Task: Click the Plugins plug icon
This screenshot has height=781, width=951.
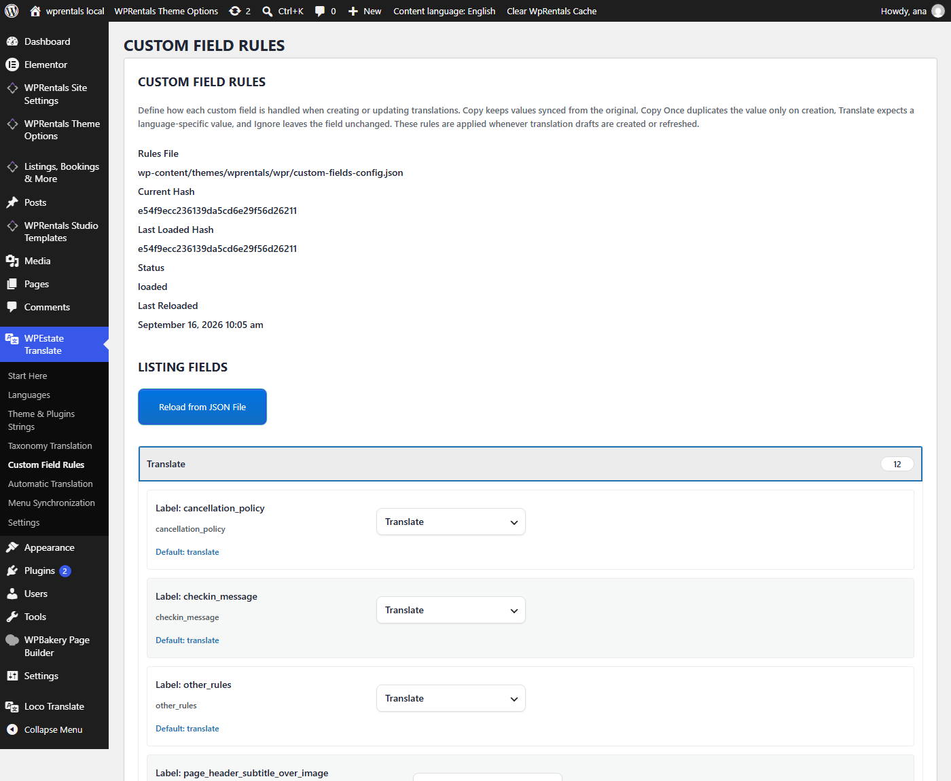Action: point(12,570)
